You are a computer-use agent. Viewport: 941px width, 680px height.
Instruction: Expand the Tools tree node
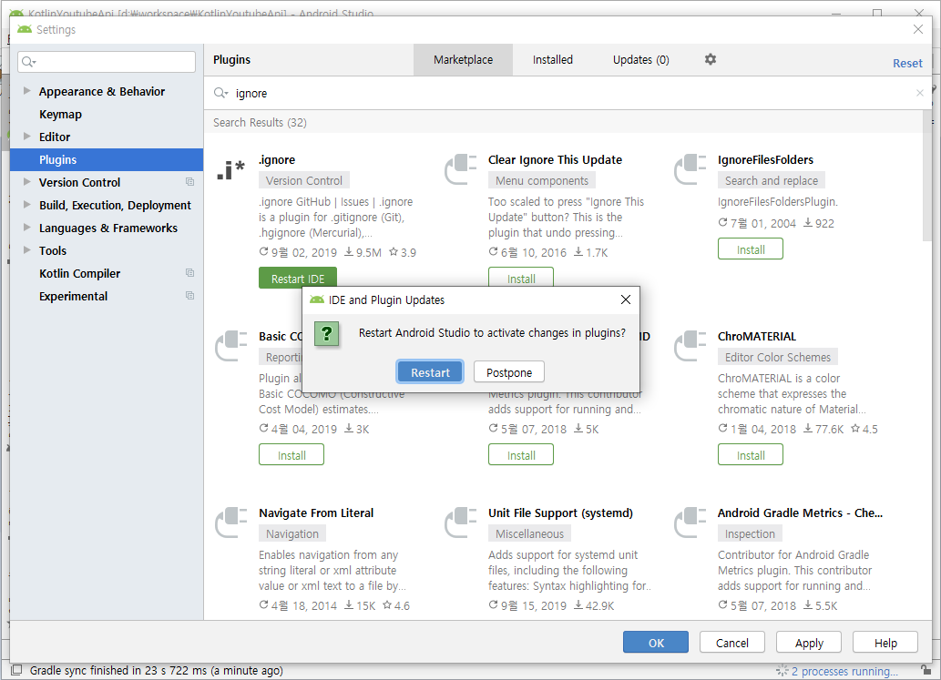(x=26, y=250)
